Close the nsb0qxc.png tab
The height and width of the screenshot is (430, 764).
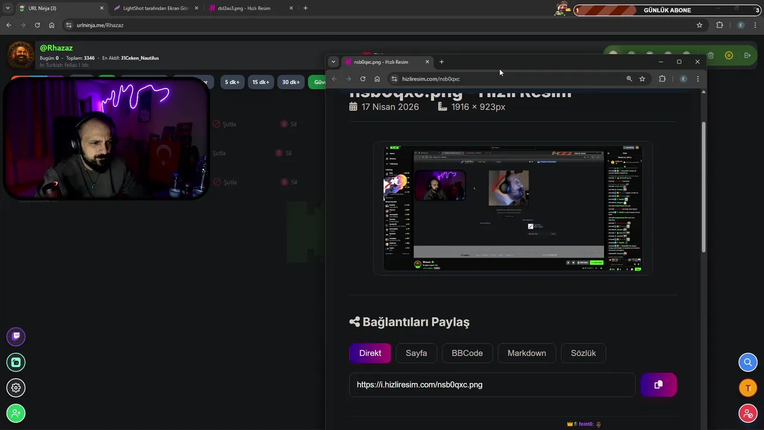pos(427,62)
